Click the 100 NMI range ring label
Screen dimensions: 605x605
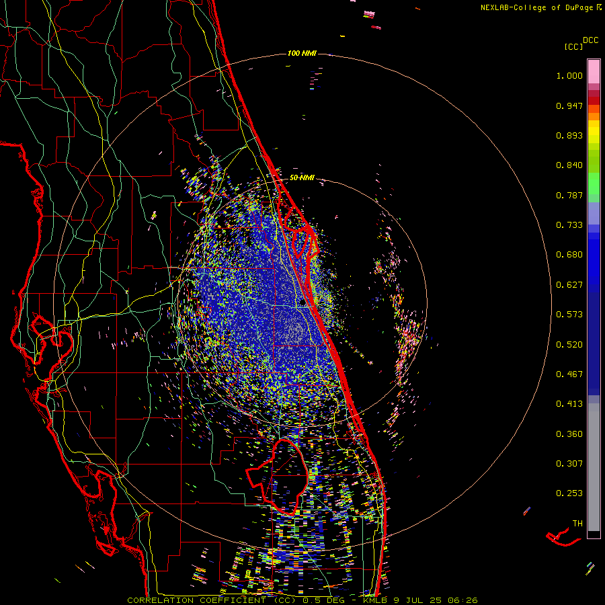click(302, 53)
